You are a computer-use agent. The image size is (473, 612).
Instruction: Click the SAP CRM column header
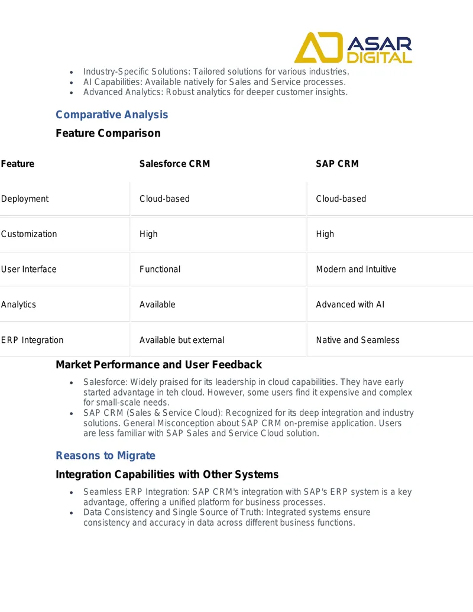coord(337,164)
